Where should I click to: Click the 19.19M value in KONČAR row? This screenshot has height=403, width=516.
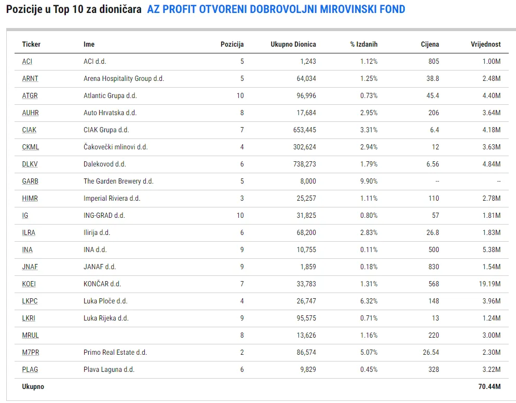click(x=490, y=284)
